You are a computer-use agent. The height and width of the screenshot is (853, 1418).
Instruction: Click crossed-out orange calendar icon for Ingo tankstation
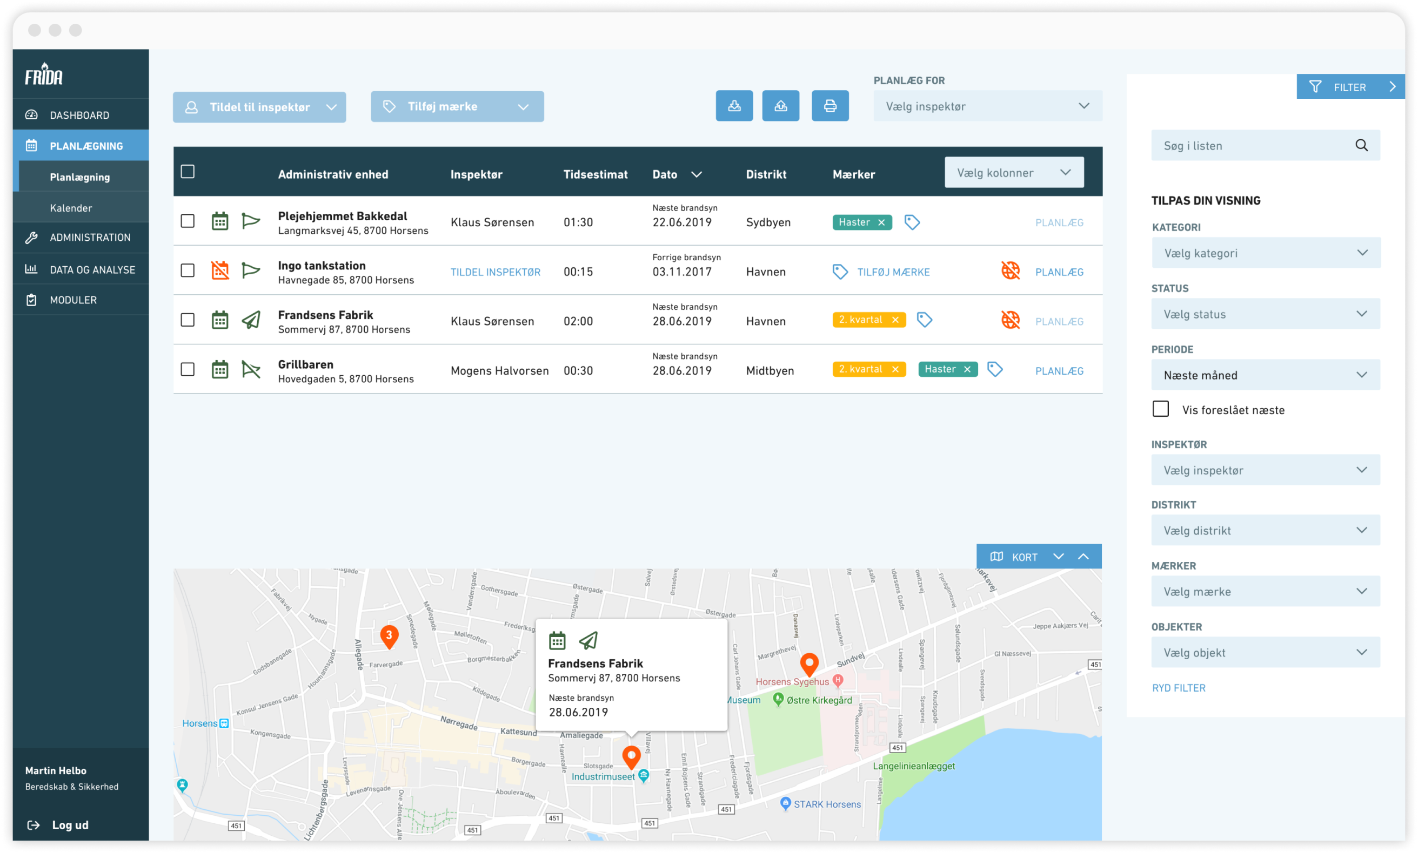[220, 270]
